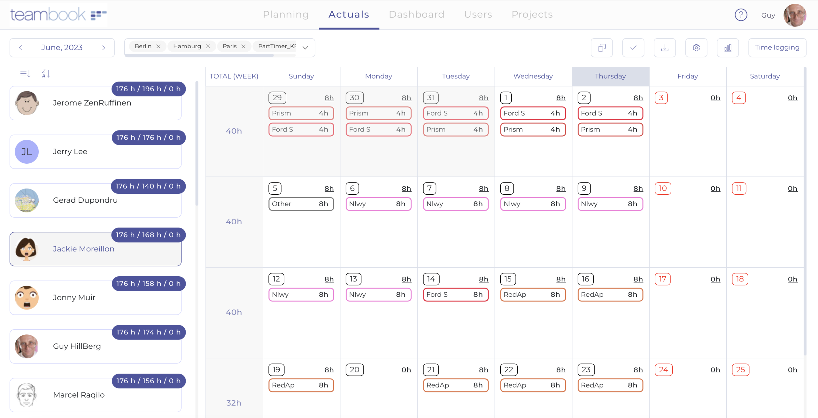This screenshot has height=418, width=818.
Task: Open the Dashboard tab
Action: [x=416, y=15]
